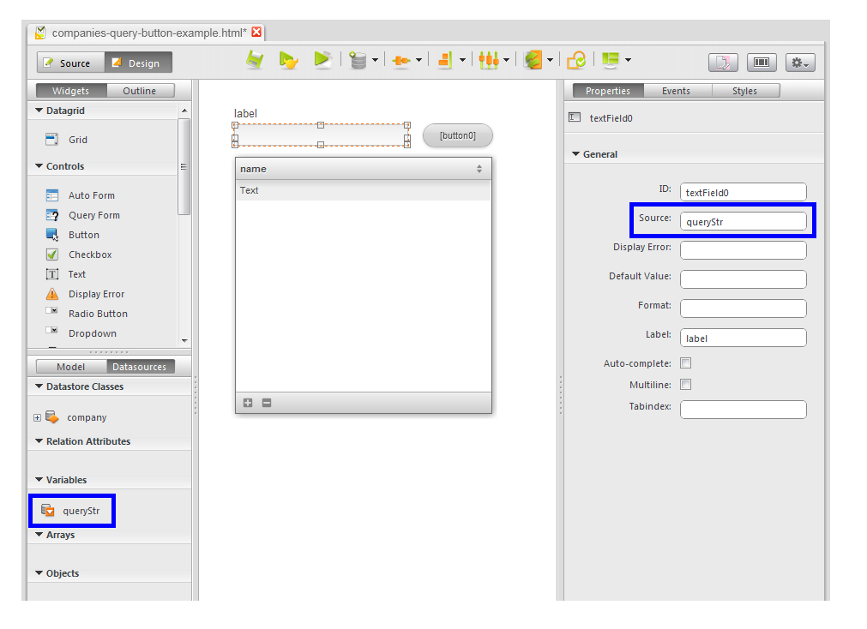
Task: Select the Model tab button
Action: tap(70, 367)
